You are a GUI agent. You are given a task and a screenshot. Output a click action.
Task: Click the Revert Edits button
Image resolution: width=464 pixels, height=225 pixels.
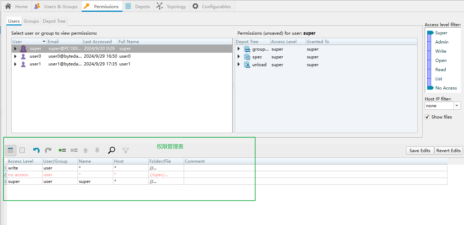(448, 150)
